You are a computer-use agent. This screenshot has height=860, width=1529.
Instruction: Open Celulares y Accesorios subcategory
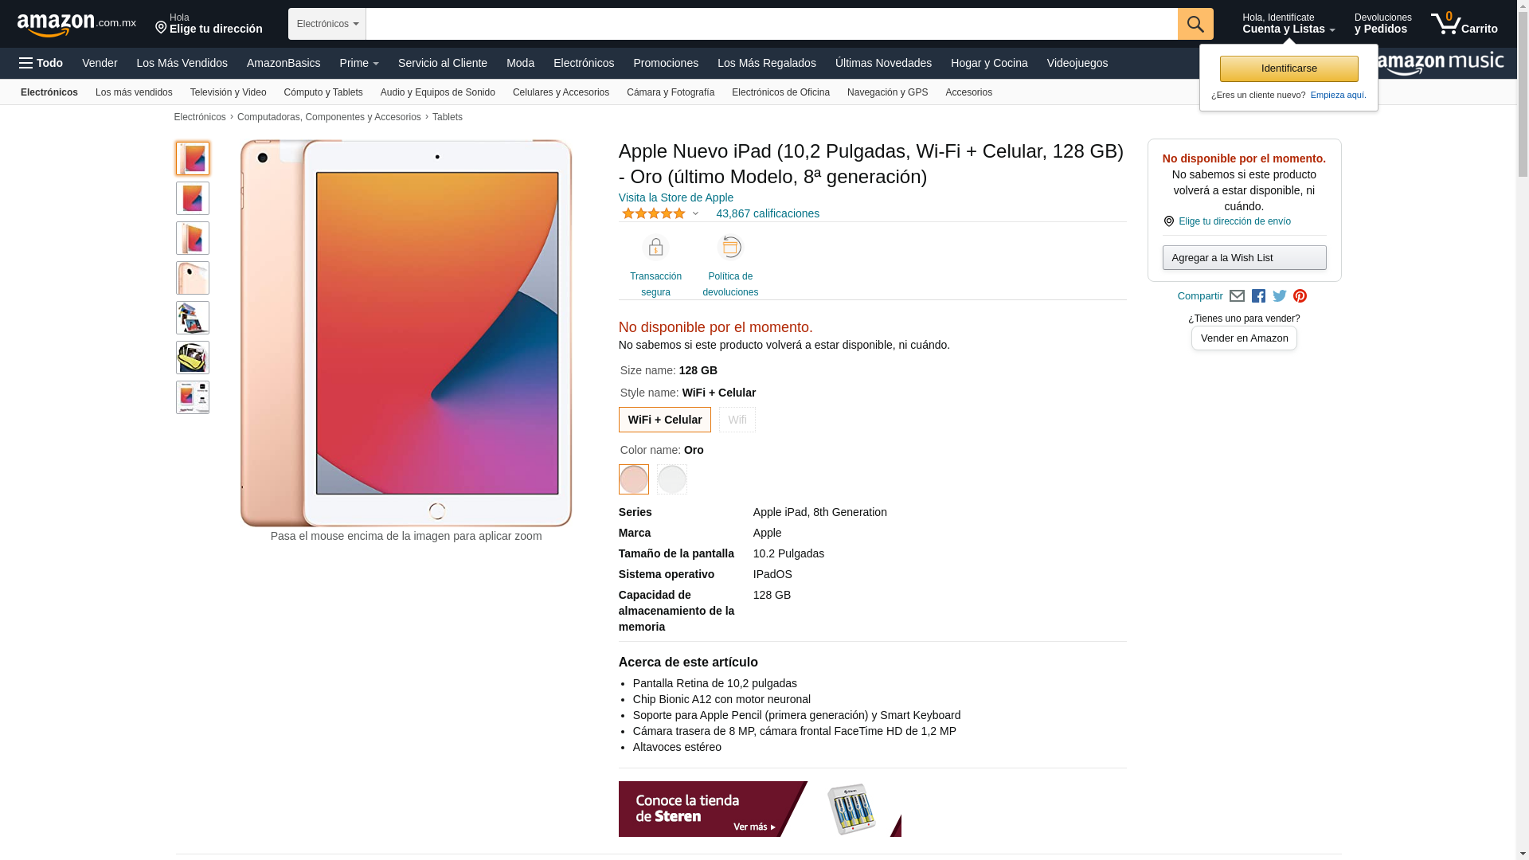point(561,92)
